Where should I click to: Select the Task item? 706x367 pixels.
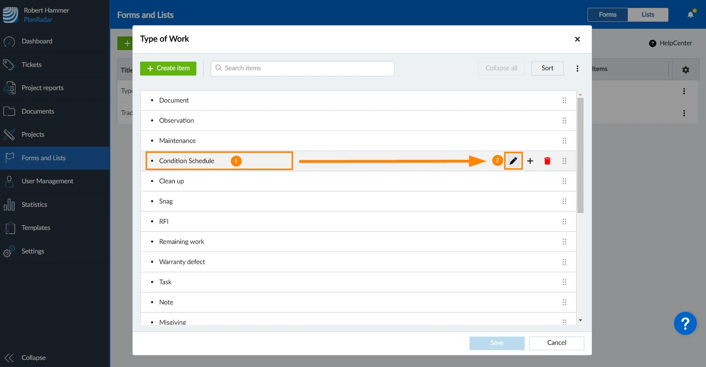point(358,282)
